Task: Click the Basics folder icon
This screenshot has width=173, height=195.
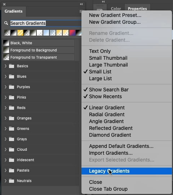Action: point(12,66)
